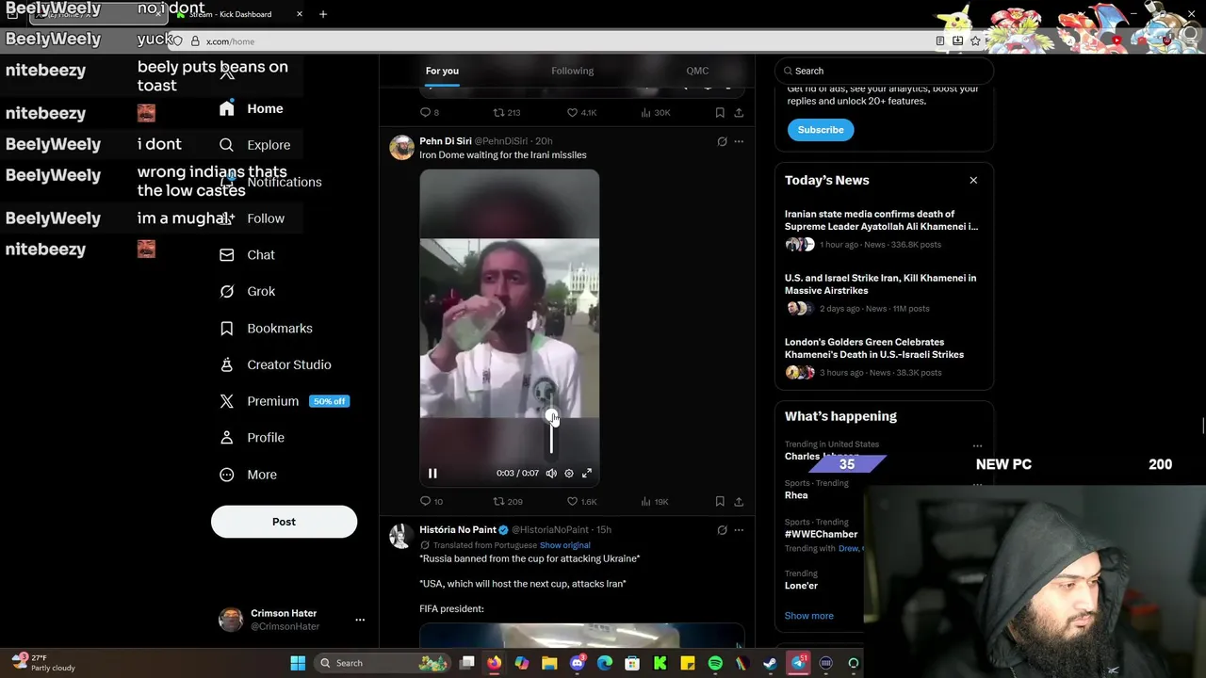Open the Windows Start menu
Viewport: 1206px width, 678px height.
(x=298, y=663)
